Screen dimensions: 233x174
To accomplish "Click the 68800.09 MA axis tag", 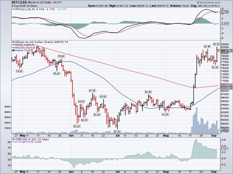I will tap(226, 88).
